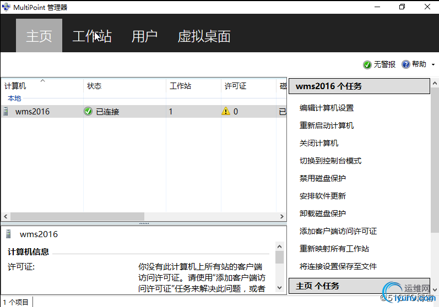The width and height of the screenshot is (439, 307).
Task: Open 编辑计算机设置 task
Action: 327,108
